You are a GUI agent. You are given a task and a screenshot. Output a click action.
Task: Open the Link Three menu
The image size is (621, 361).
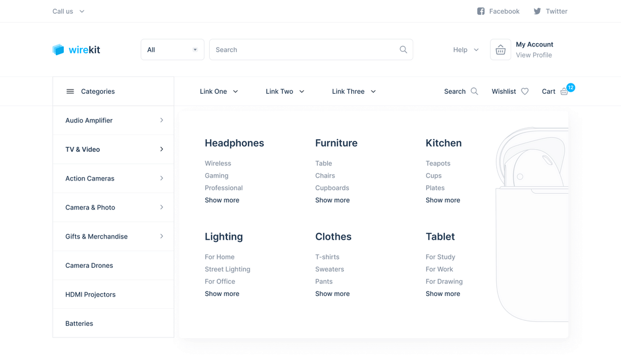pyautogui.click(x=352, y=91)
